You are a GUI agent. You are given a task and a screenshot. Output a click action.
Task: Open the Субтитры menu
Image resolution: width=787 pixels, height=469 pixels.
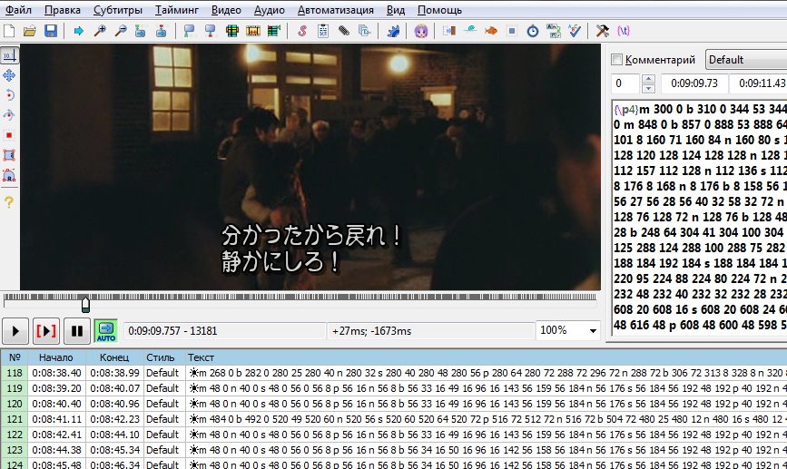pyautogui.click(x=118, y=10)
